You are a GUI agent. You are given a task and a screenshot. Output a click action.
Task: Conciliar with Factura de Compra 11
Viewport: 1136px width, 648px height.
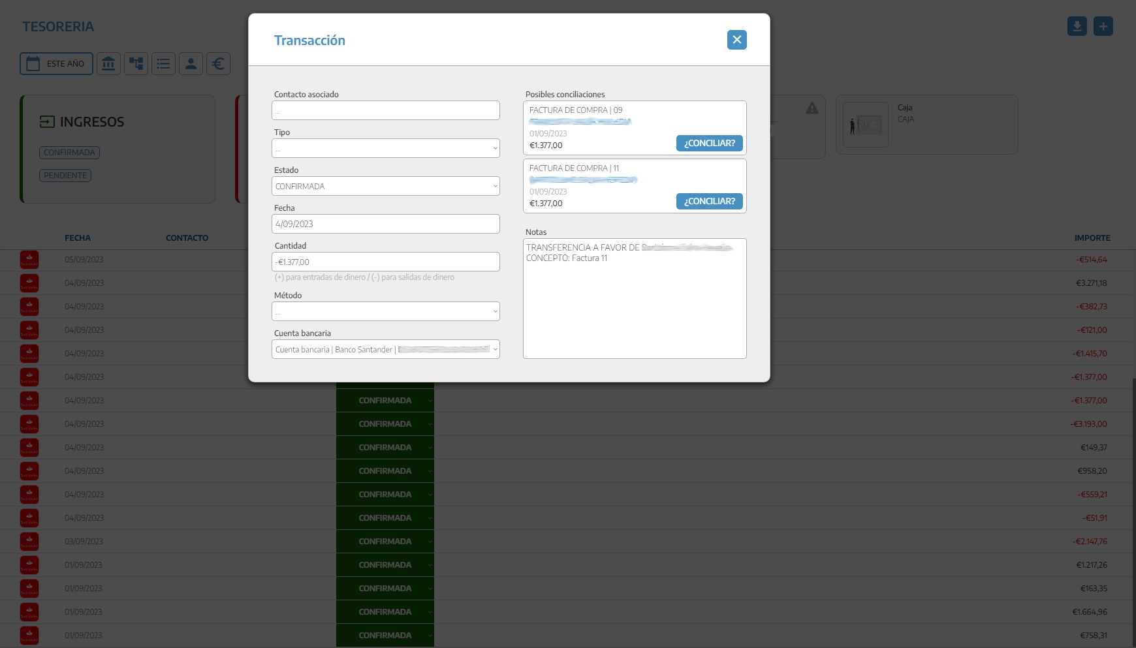(709, 202)
